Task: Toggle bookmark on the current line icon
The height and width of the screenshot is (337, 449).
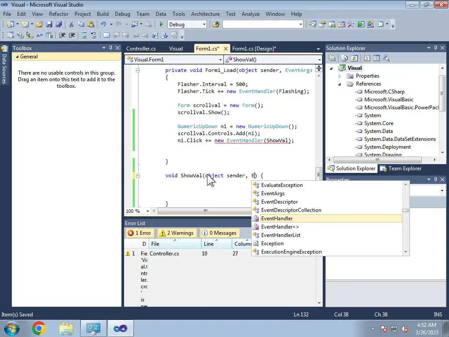Action: point(106,35)
